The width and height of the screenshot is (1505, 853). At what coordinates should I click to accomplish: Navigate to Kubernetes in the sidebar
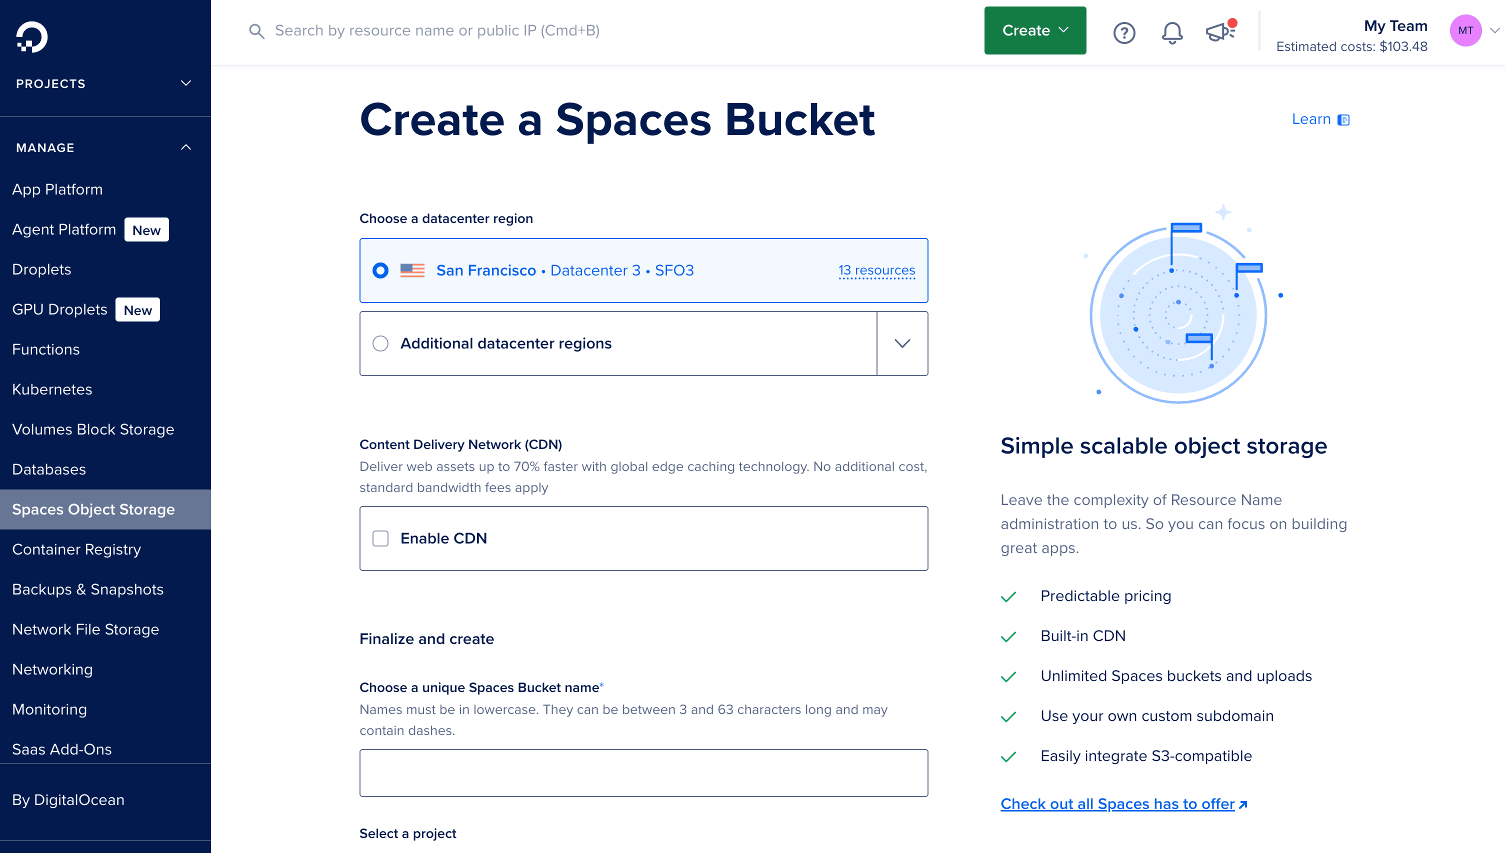(52, 389)
